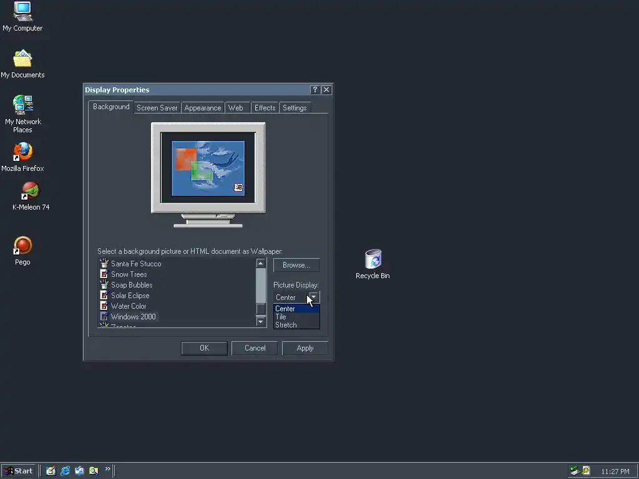Open the Settings tab
Screen dimensions: 639x479
[x=295, y=108]
